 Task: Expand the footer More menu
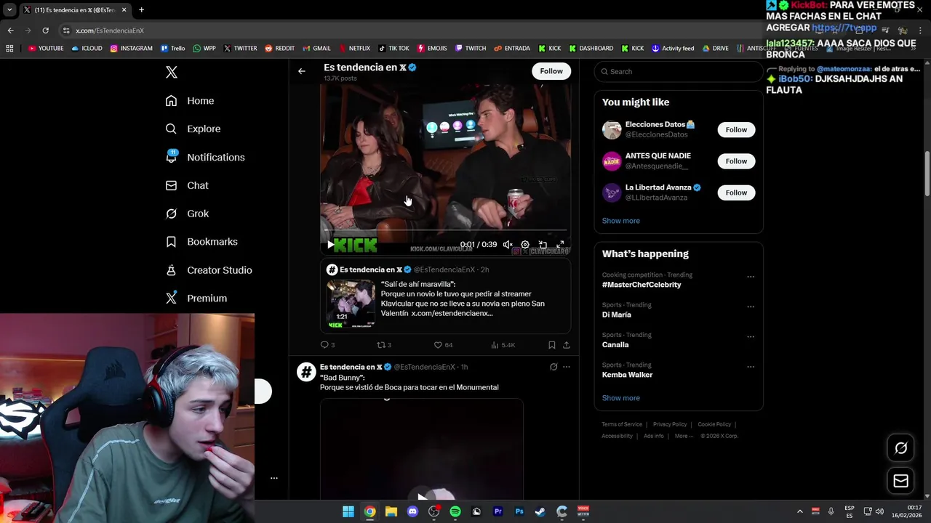click(x=684, y=436)
